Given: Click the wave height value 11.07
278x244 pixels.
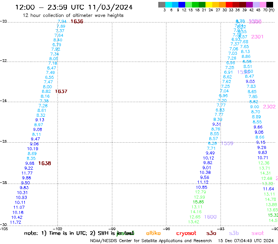Looking at the screenshot, I should [x=19, y=207].
